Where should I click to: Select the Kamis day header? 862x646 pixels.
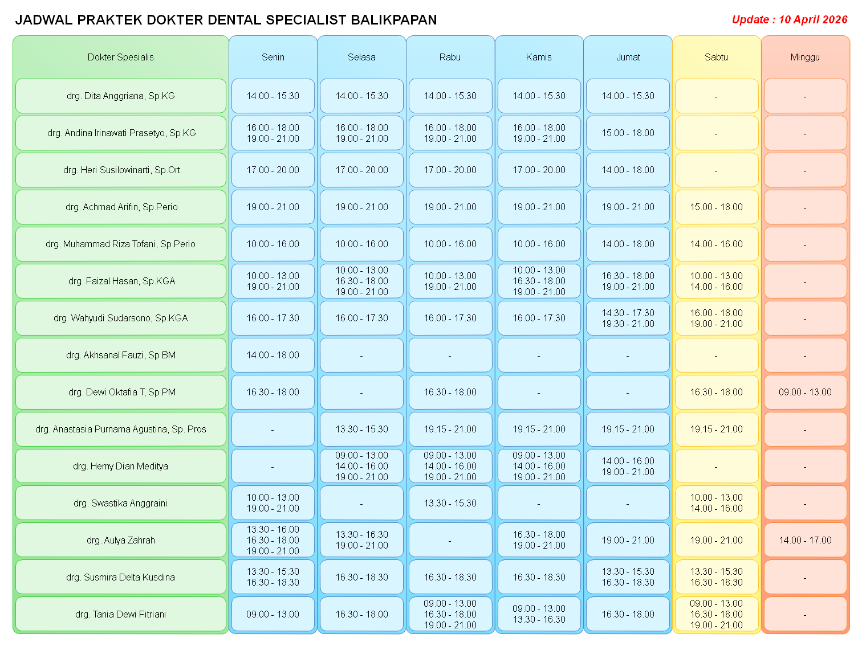[x=539, y=57]
